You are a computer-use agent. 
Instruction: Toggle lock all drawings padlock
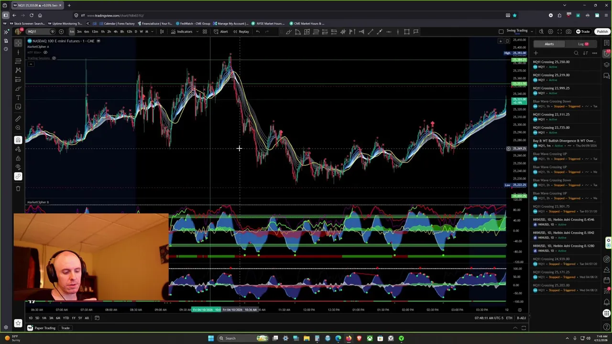(x=18, y=158)
